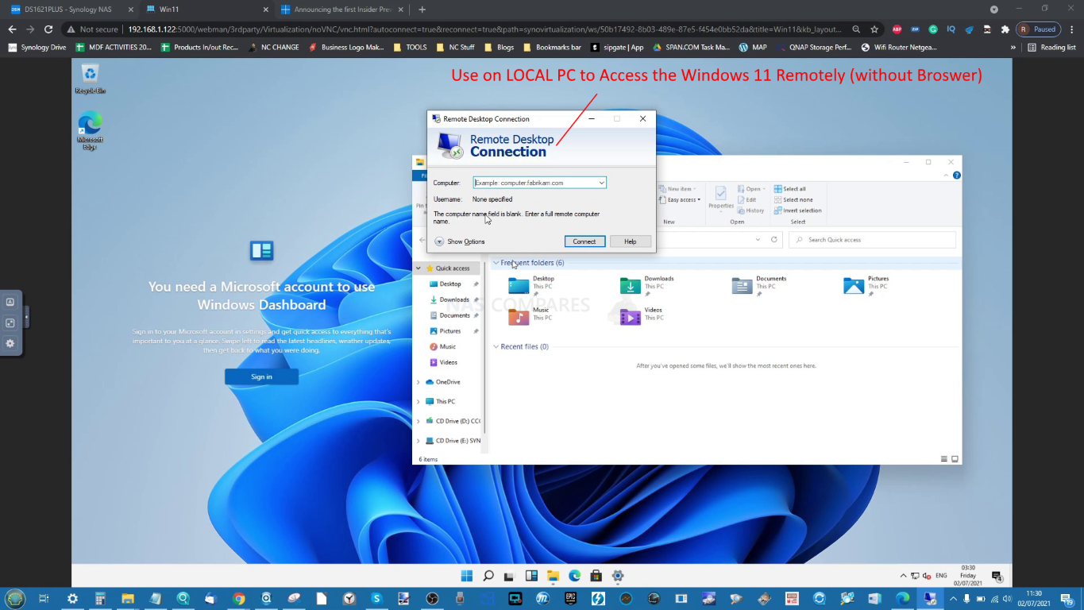Click New item in the Explorer ribbon

coord(677,189)
